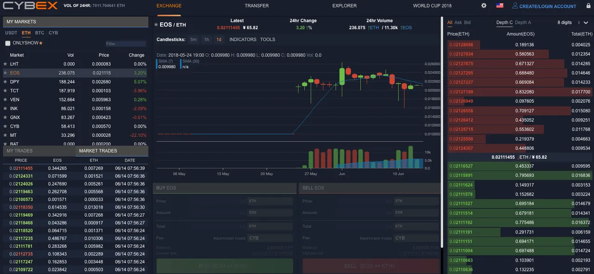
Task: Click ask price 0.02128098 in order book
Action: click(x=460, y=45)
